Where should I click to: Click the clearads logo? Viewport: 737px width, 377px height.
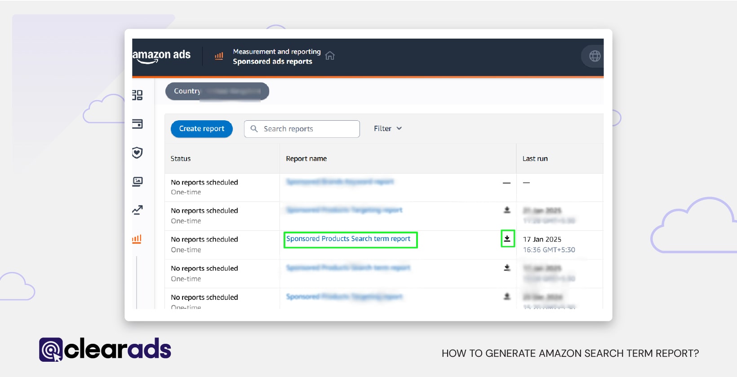[x=105, y=349]
